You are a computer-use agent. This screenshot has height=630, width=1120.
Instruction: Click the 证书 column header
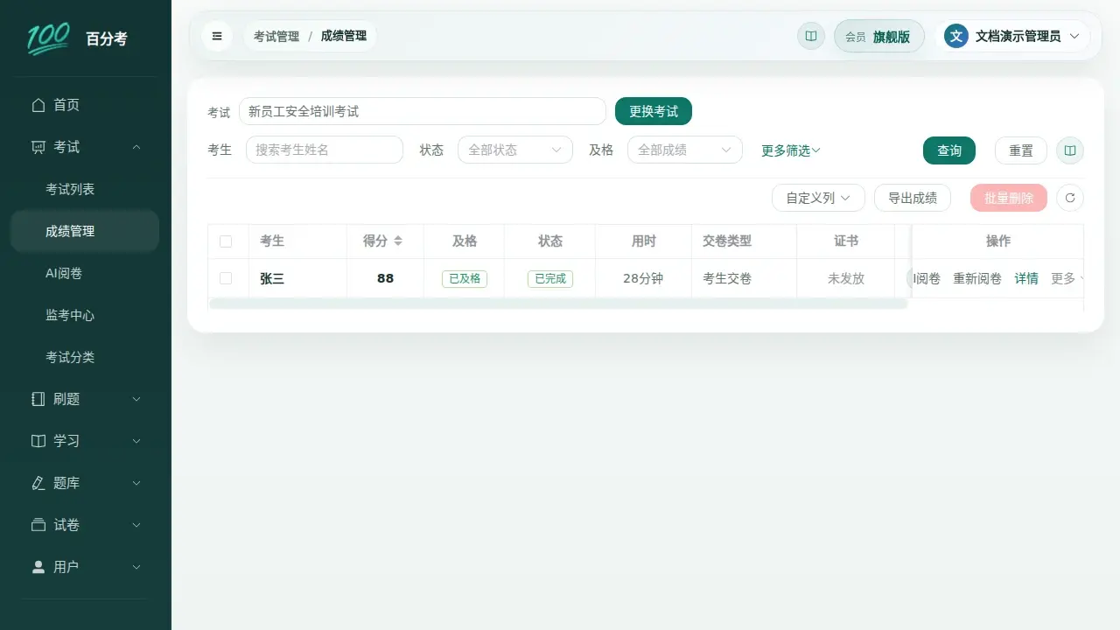pyautogui.click(x=846, y=241)
